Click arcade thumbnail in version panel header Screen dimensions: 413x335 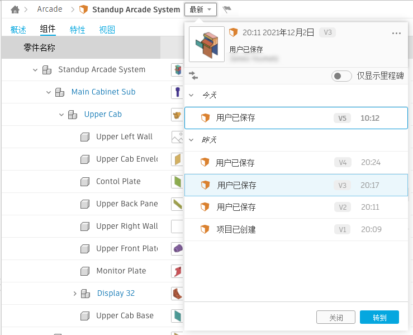(207, 44)
